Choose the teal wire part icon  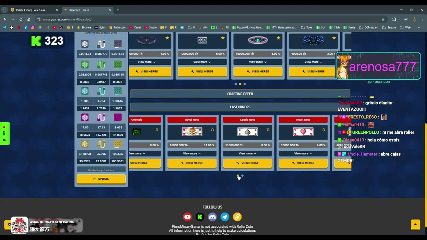tap(101, 91)
